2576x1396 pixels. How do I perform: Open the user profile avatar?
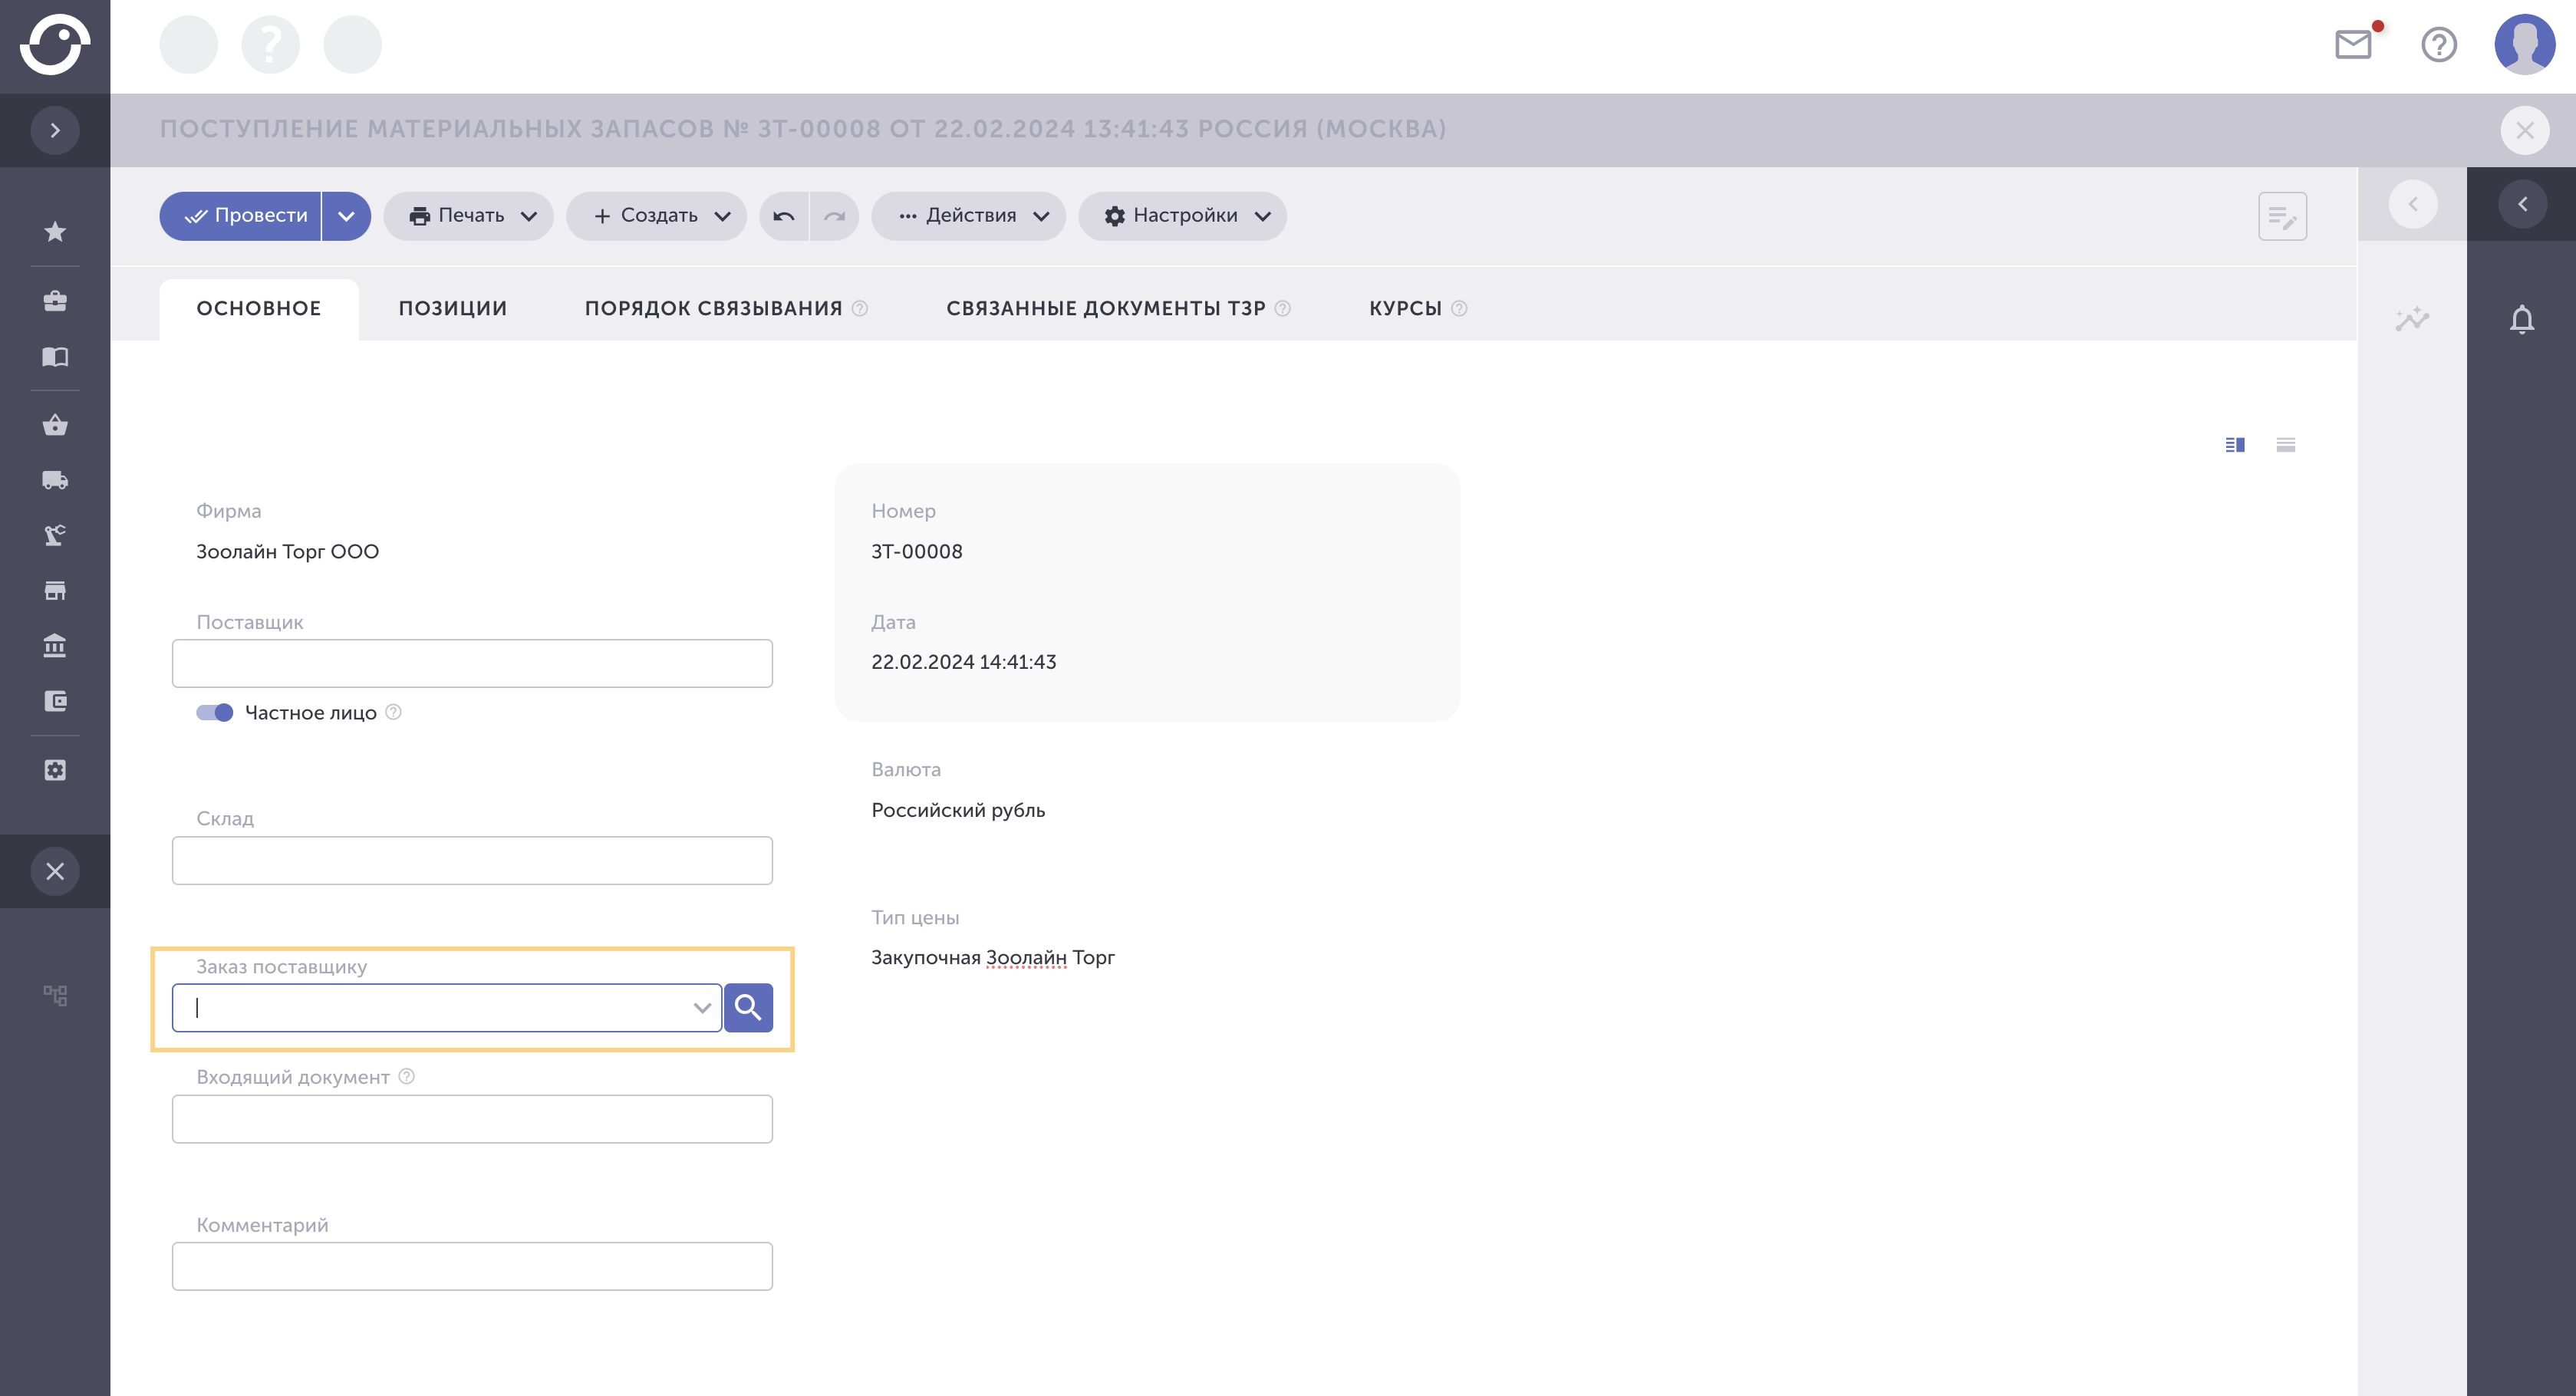[x=2525, y=44]
